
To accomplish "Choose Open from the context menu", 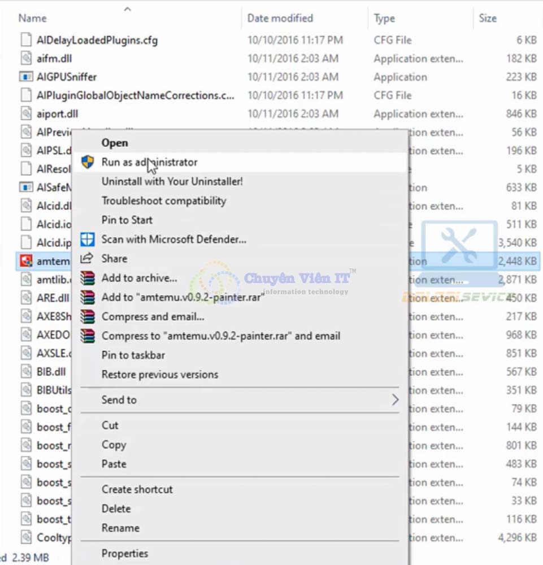I will pos(115,143).
